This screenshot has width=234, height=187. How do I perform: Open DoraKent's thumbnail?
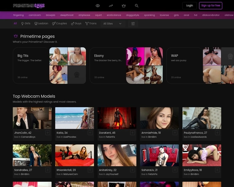click(117, 118)
